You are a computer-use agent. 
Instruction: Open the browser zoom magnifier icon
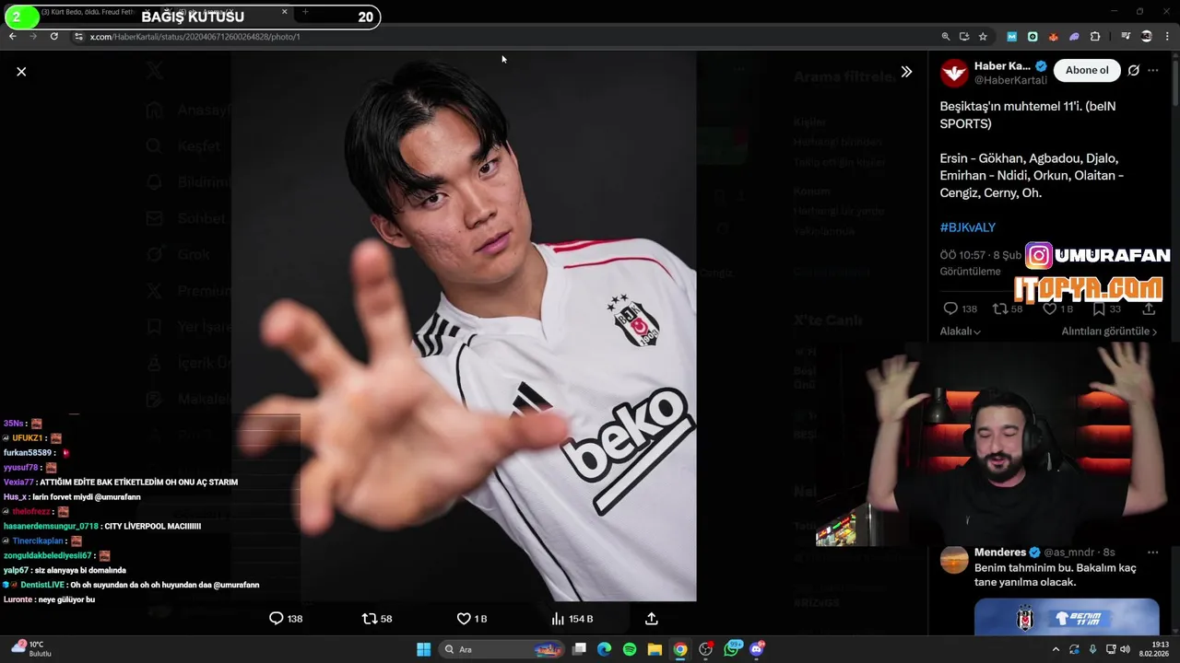(x=945, y=37)
